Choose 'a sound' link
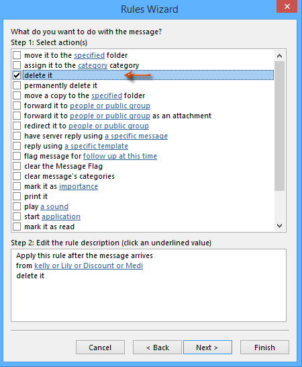 54,206
